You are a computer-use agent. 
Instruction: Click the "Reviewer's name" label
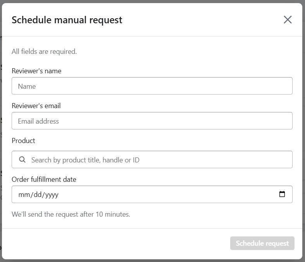click(x=36, y=71)
